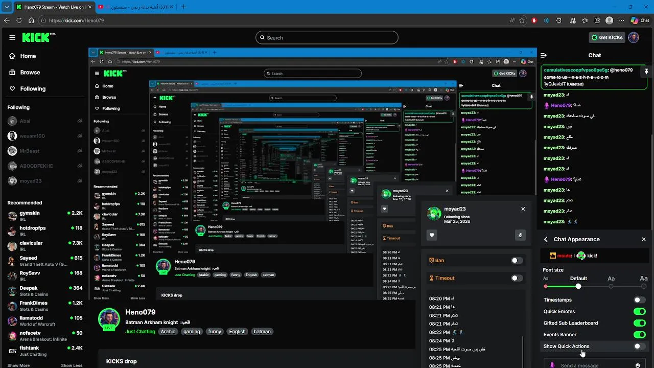Image resolution: width=654 pixels, height=368 pixels.
Task: Go back from Chat Appearance using chevron
Action: point(546,239)
